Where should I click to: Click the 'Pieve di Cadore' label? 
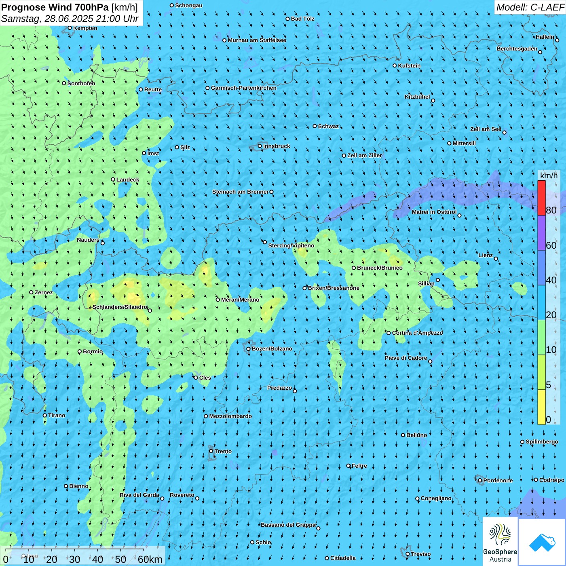point(406,358)
